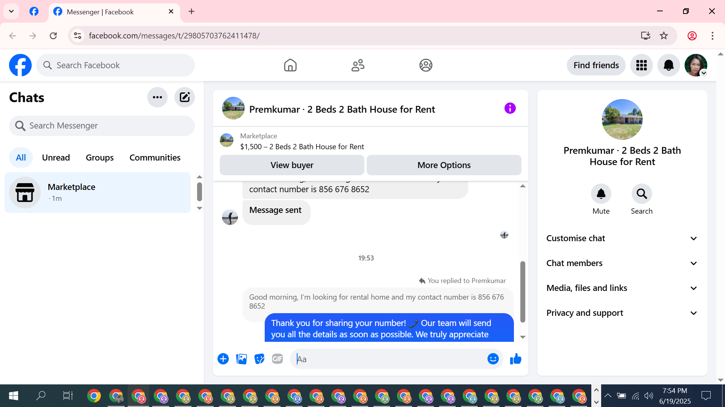The image size is (725, 407).
Task: Bookmark this page with the star icon
Action: [663, 35]
